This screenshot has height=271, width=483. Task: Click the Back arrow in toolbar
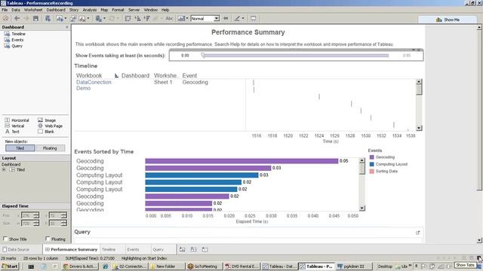pos(17,18)
